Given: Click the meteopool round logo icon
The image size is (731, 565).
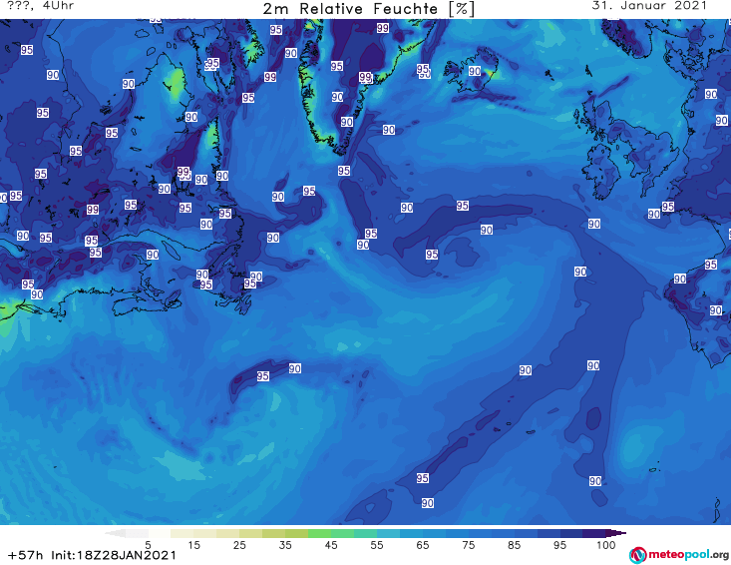Looking at the screenshot, I should coord(638,555).
